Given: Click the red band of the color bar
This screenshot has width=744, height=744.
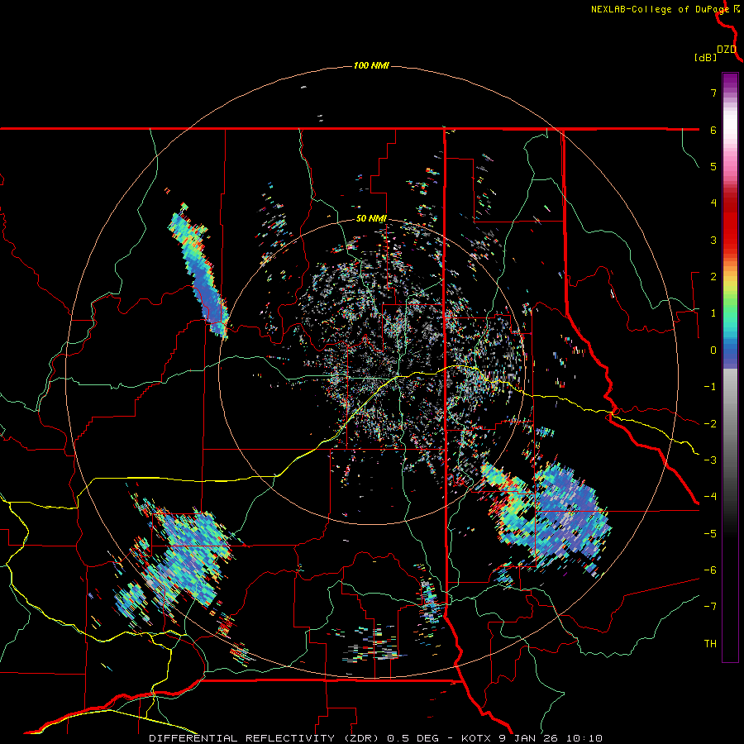Looking at the screenshot, I should pos(730,222).
